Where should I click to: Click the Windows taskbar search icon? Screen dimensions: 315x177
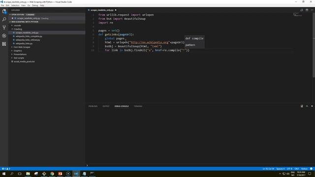pos(12,174)
